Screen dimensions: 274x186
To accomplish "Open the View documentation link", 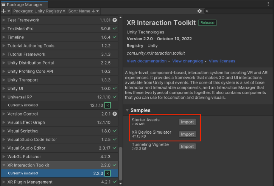I will coord(146,61).
